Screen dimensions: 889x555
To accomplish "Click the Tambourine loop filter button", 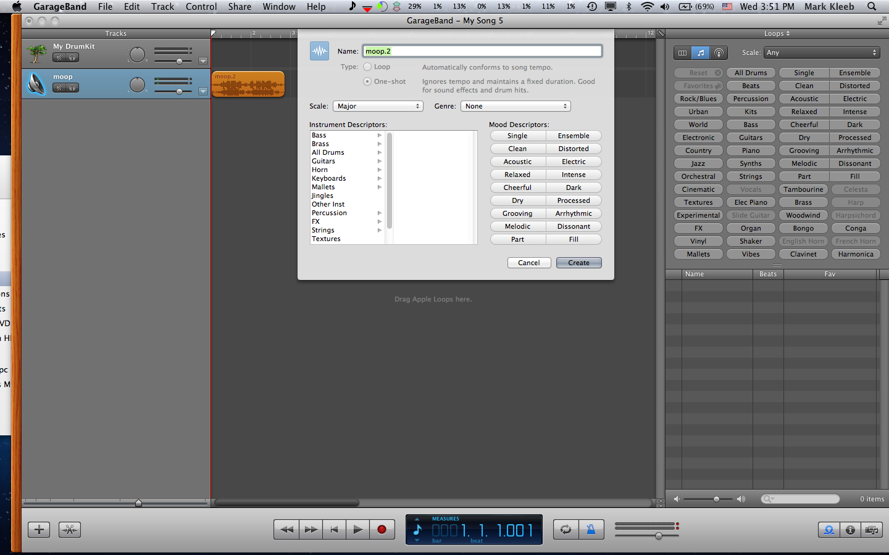I will click(803, 189).
